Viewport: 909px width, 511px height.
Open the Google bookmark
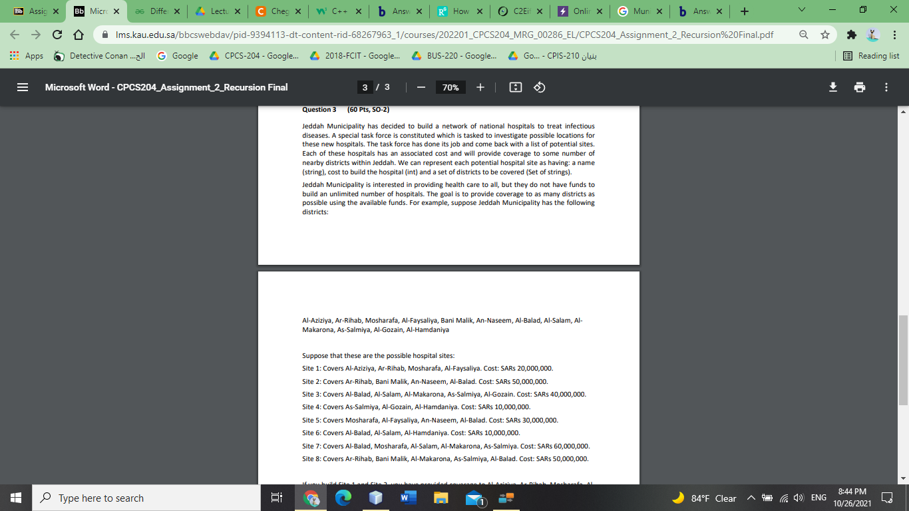pyautogui.click(x=178, y=56)
